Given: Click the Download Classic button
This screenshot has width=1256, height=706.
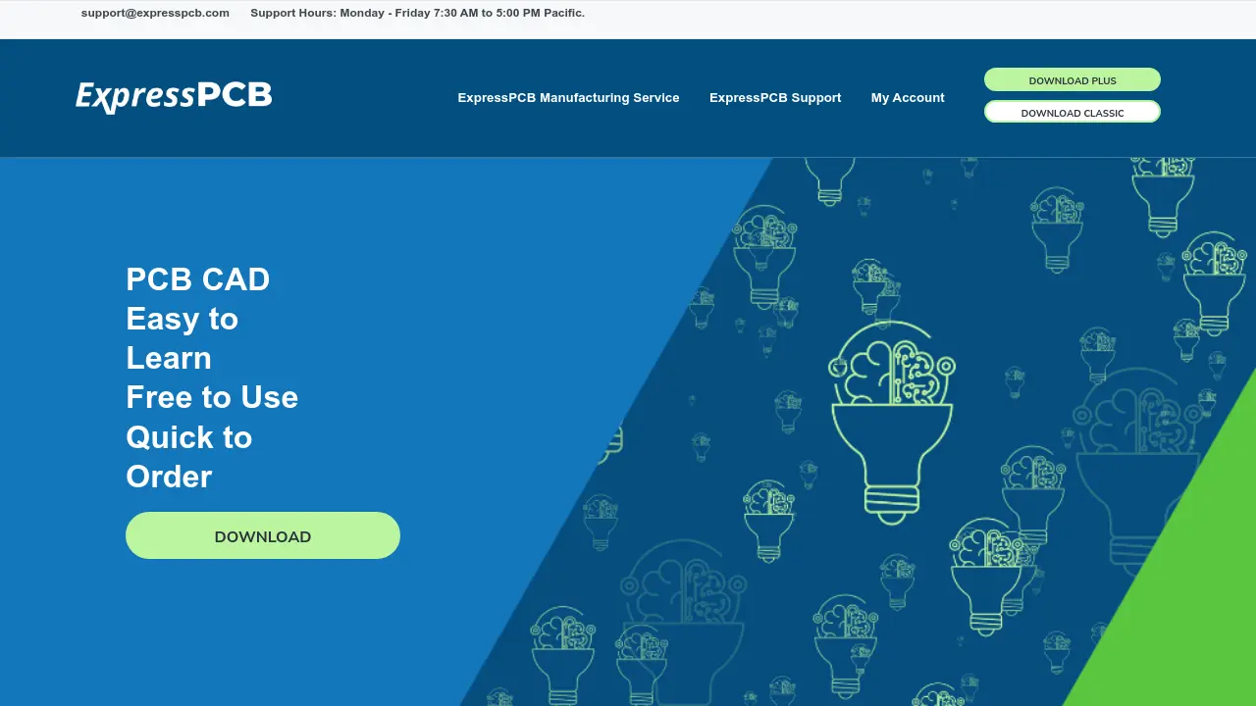Looking at the screenshot, I should [1073, 112].
